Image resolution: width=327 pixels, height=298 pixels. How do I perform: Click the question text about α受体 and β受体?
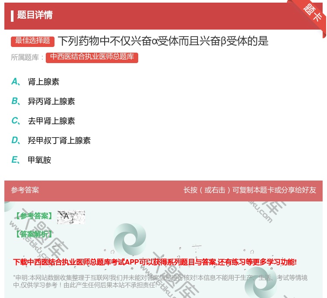(x=163, y=41)
